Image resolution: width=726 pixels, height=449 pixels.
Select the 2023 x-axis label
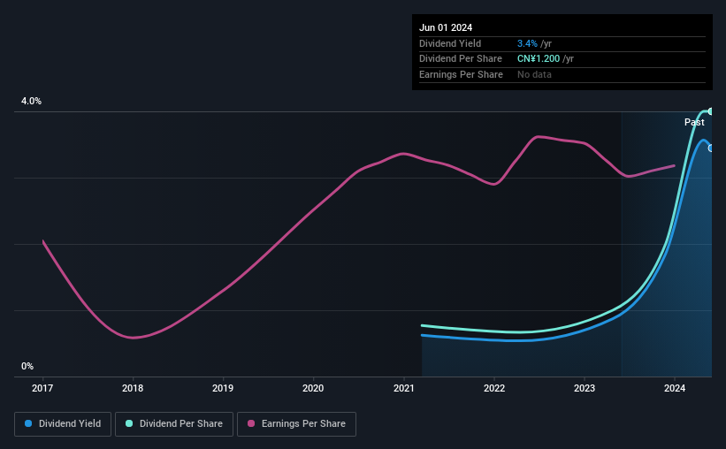(x=585, y=388)
